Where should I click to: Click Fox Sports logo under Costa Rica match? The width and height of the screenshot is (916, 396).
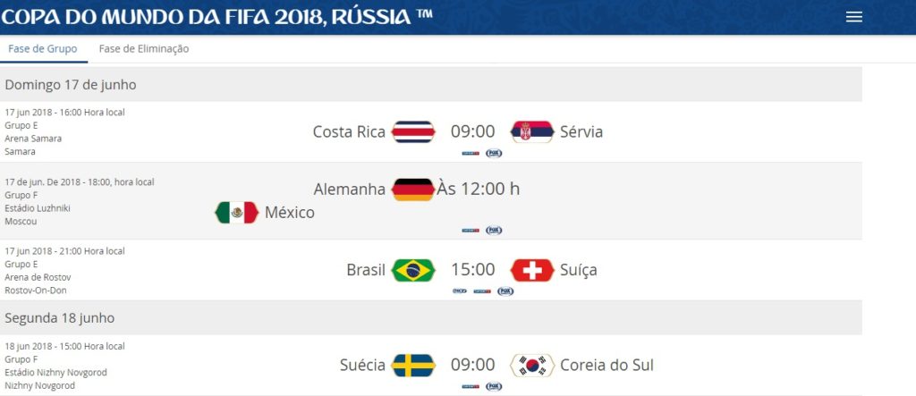pyautogui.click(x=494, y=153)
